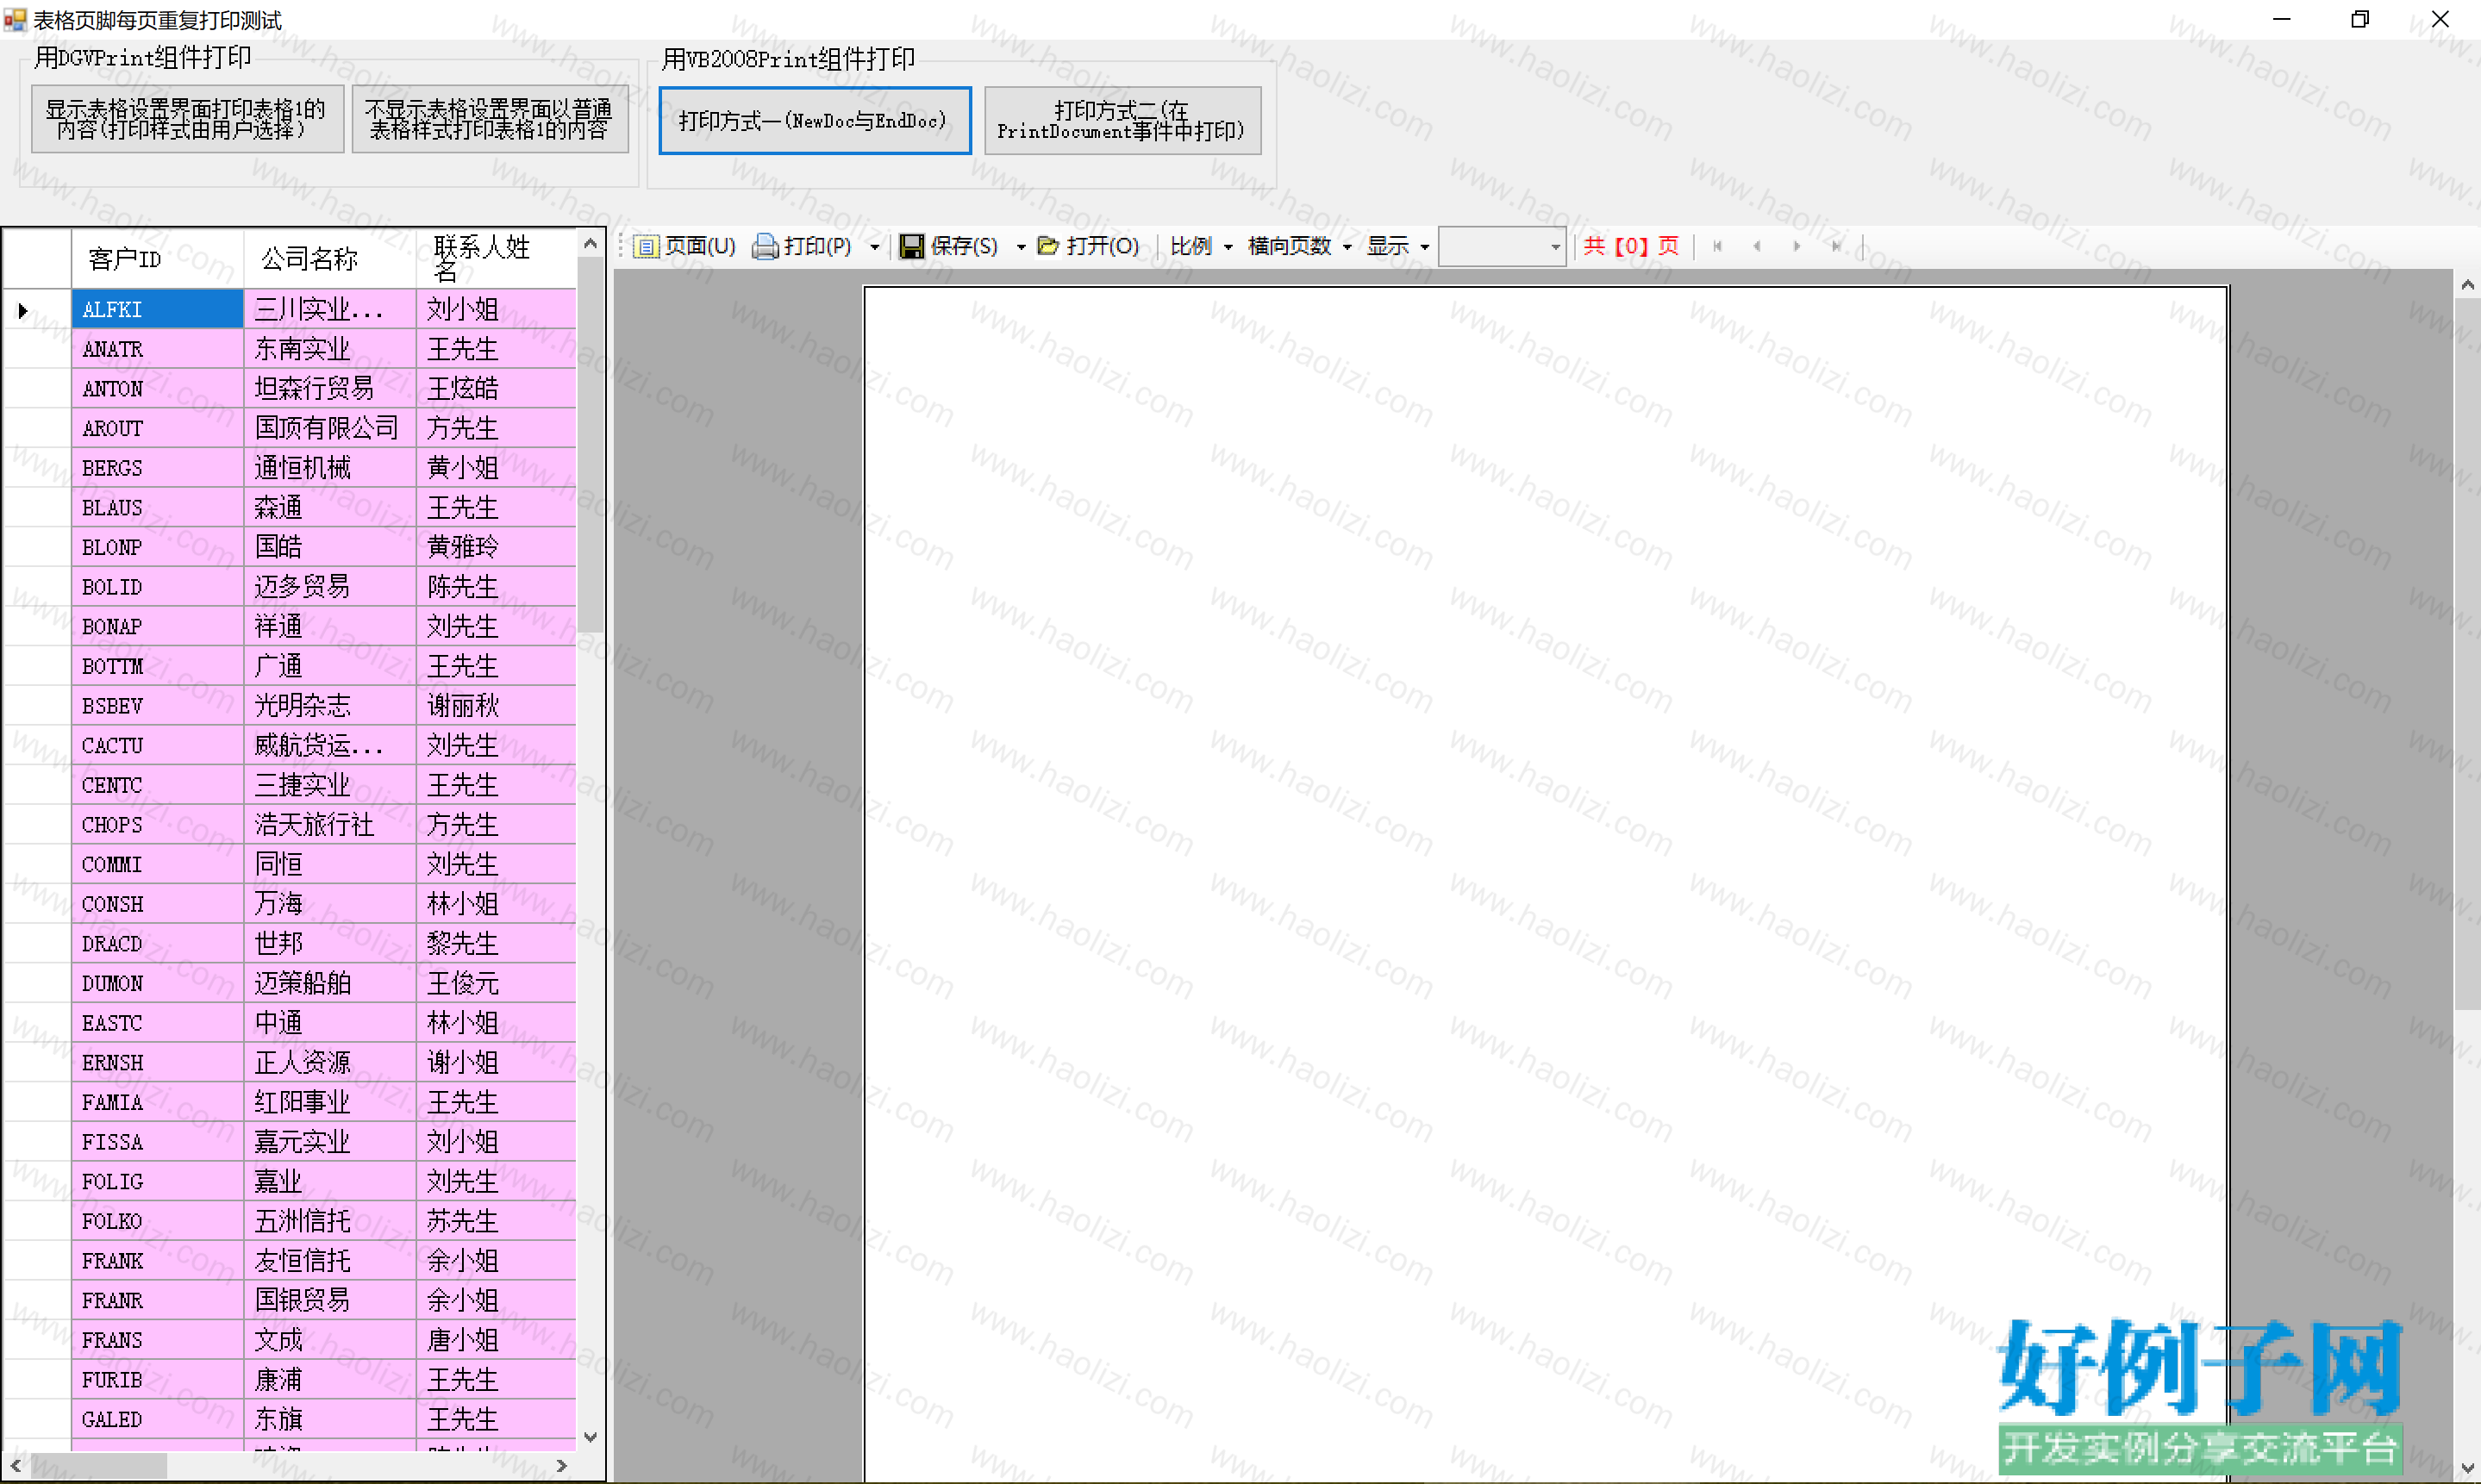Viewport: 2481px width, 1484px height.
Task: Click button 不显示表格设置界面以普通表格样式打印
Action: (x=490, y=119)
